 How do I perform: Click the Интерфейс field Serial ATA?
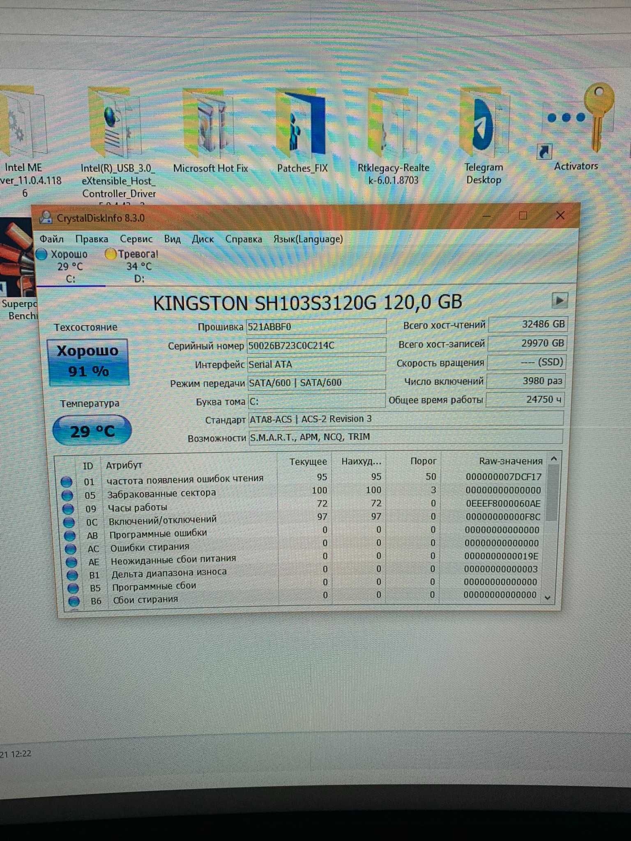tap(316, 364)
